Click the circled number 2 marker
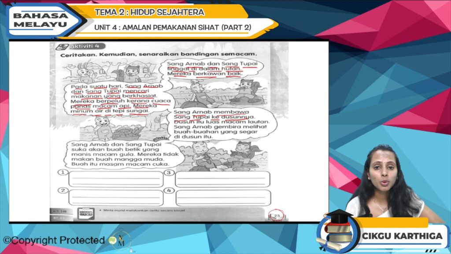Image resolution: width=451 pixels, height=254 pixels. 63,190
